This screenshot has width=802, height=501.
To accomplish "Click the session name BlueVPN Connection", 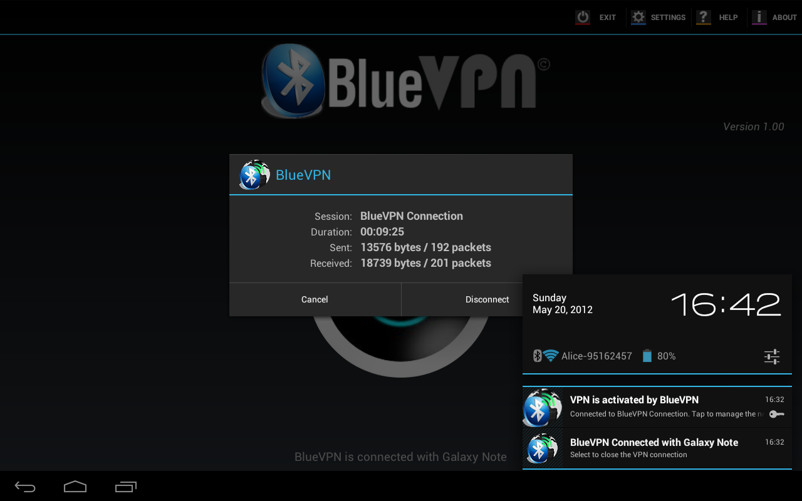I will [412, 216].
